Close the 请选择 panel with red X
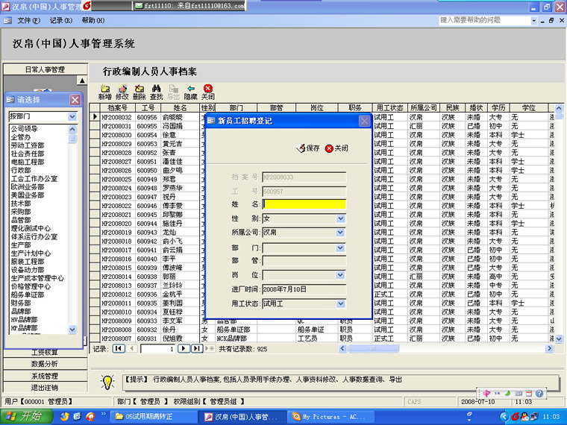Image resolution: width=567 pixels, height=425 pixels. click(75, 100)
